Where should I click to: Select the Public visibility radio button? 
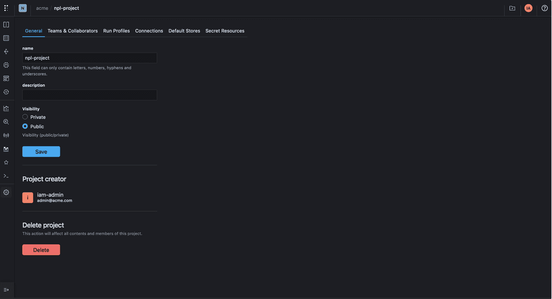pos(25,126)
